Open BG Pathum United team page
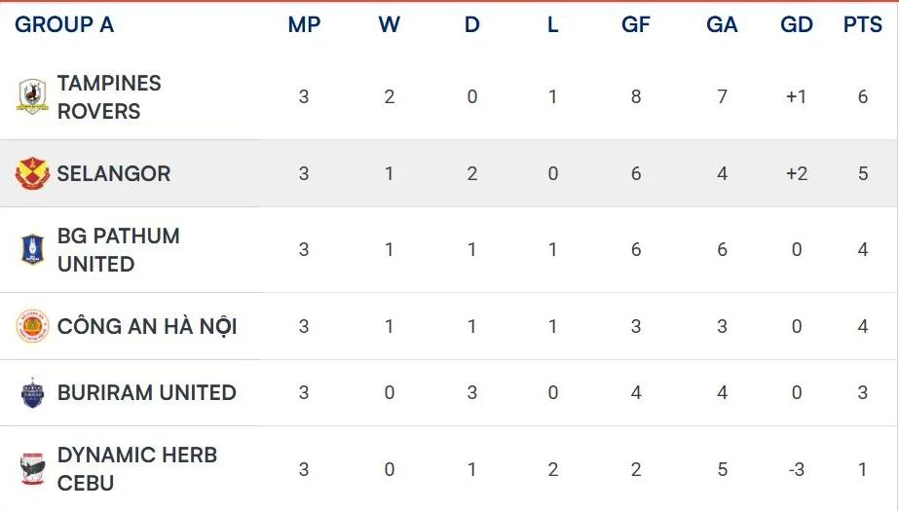Screen dimensions: 899x511 click(118, 250)
